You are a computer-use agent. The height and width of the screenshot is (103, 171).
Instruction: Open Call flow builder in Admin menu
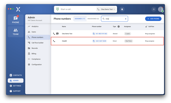37,43
